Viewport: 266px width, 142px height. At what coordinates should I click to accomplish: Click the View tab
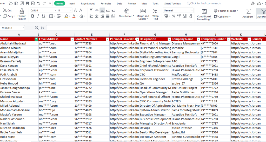pos(144,3)
